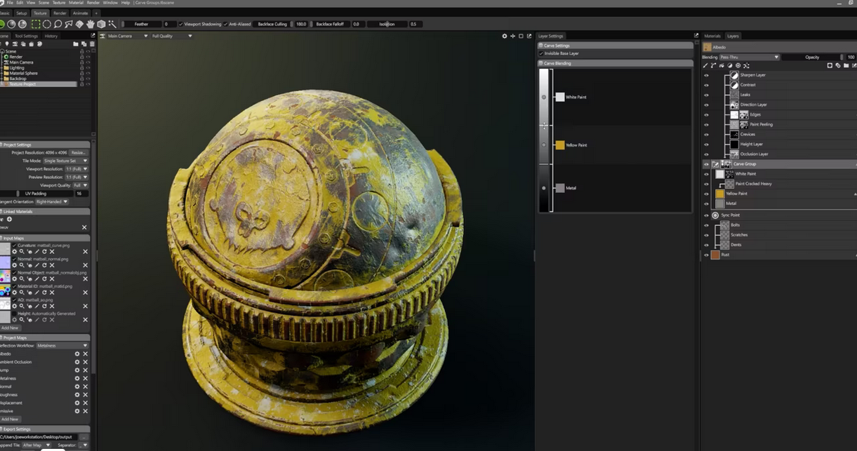Open the Full Quality viewport dropdown
857x451 pixels.
click(x=171, y=36)
